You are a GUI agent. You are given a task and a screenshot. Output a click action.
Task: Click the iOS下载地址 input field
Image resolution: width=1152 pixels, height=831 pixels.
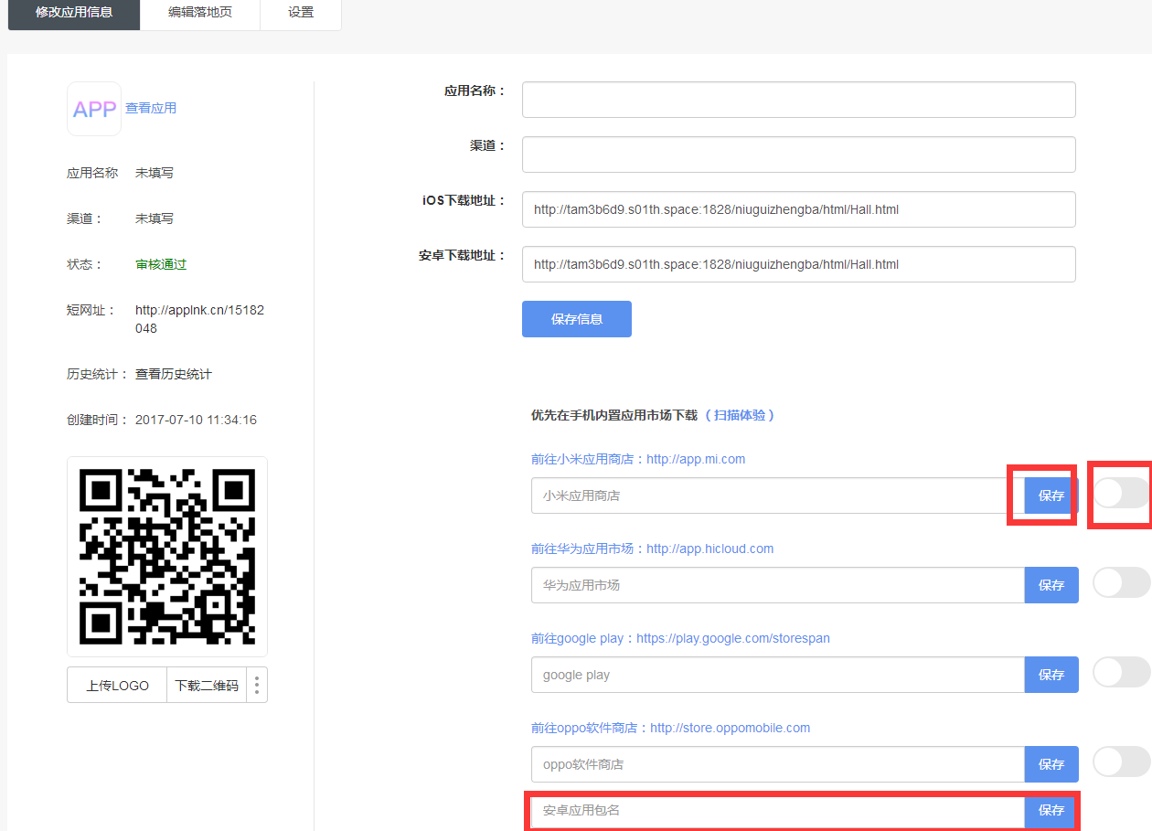pos(799,209)
